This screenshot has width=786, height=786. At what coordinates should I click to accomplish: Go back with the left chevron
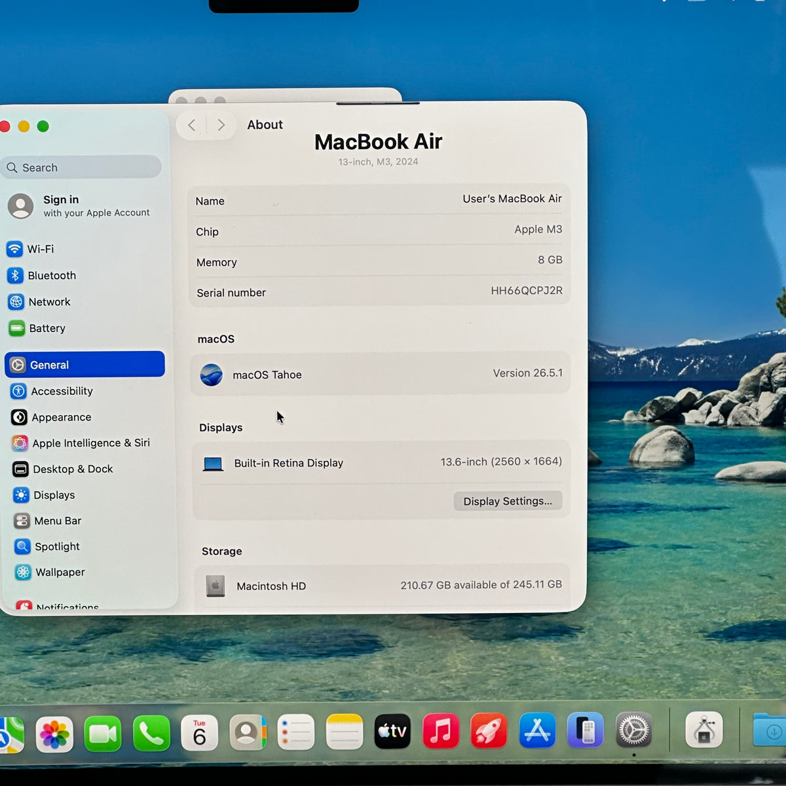(192, 125)
